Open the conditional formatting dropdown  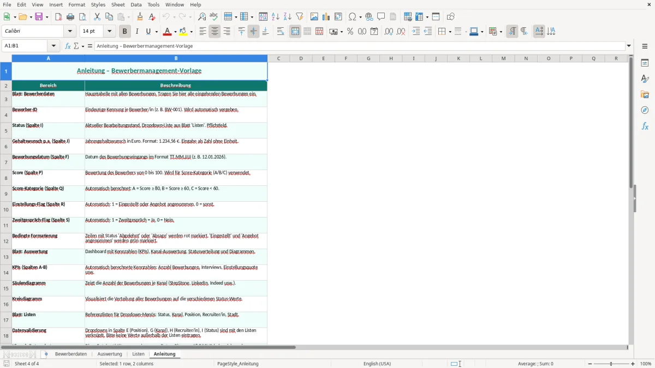click(x=501, y=32)
